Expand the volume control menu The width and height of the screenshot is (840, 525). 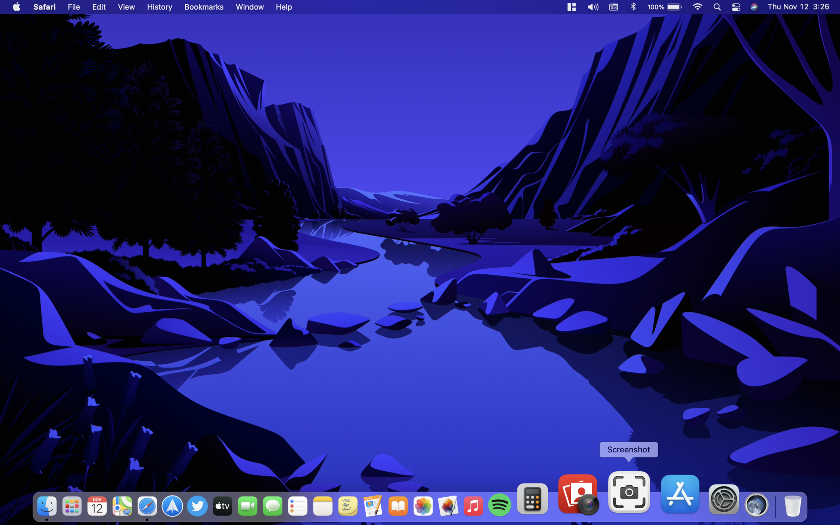(x=593, y=7)
